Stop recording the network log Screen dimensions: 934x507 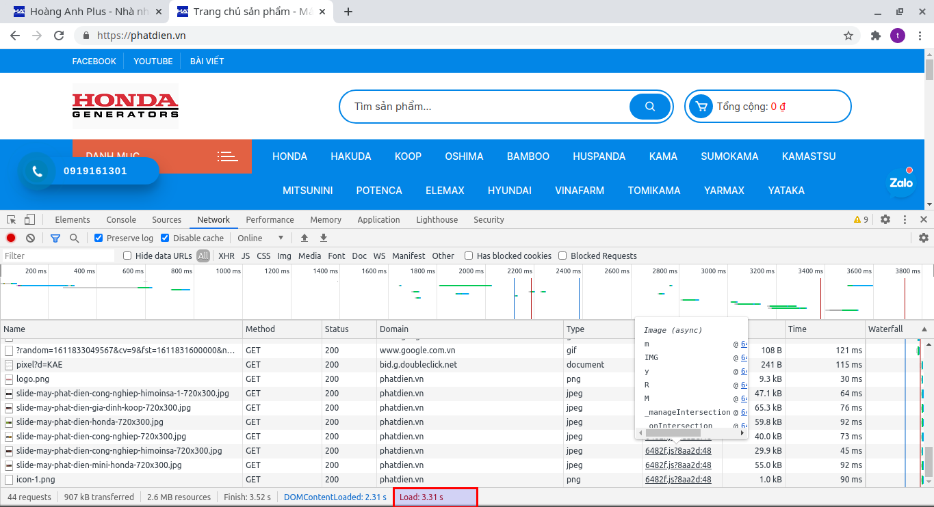point(11,238)
